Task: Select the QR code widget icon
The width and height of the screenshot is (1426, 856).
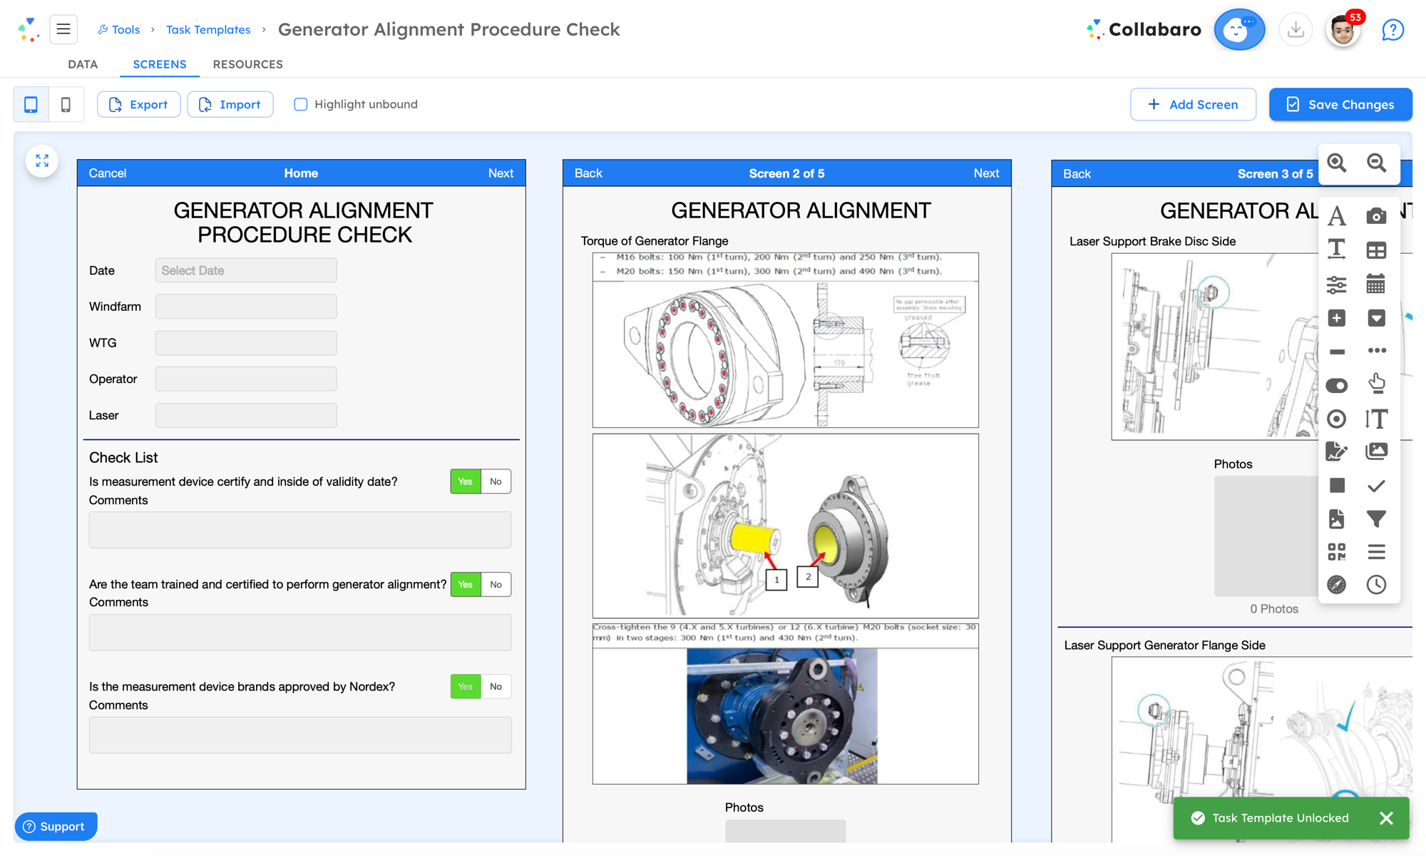Action: click(1337, 551)
